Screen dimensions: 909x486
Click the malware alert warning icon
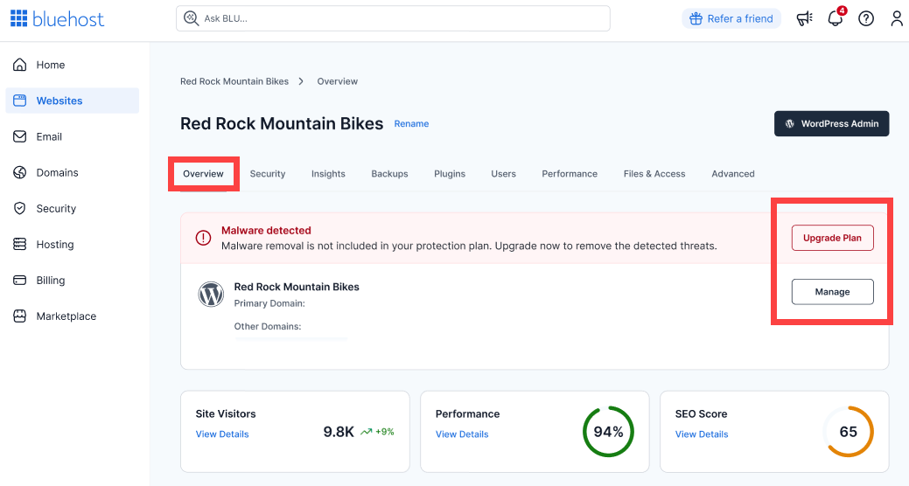click(203, 238)
